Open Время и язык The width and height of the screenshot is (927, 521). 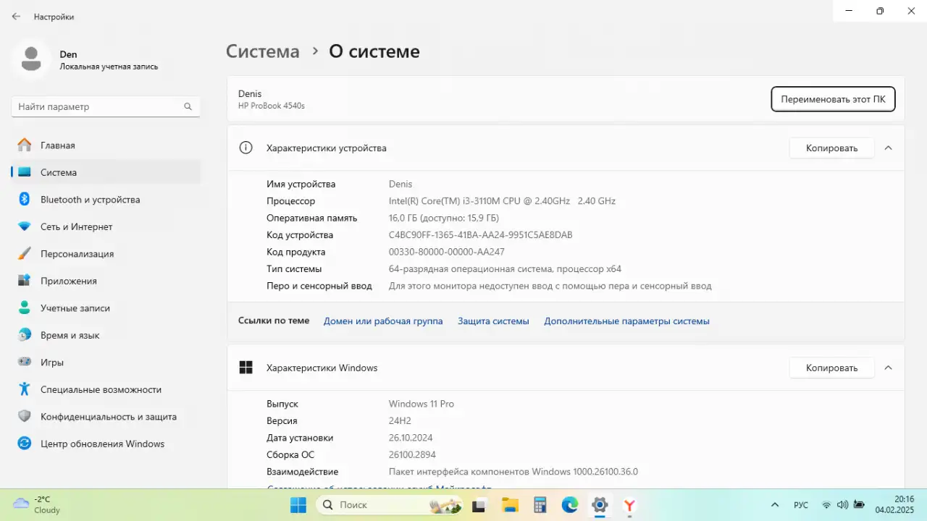point(106,335)
